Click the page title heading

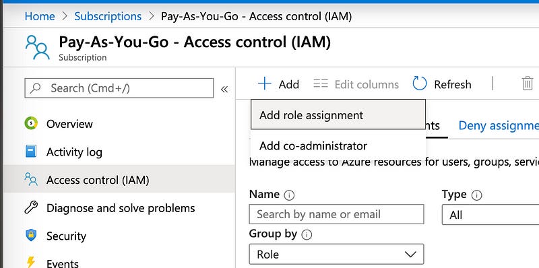195,42
